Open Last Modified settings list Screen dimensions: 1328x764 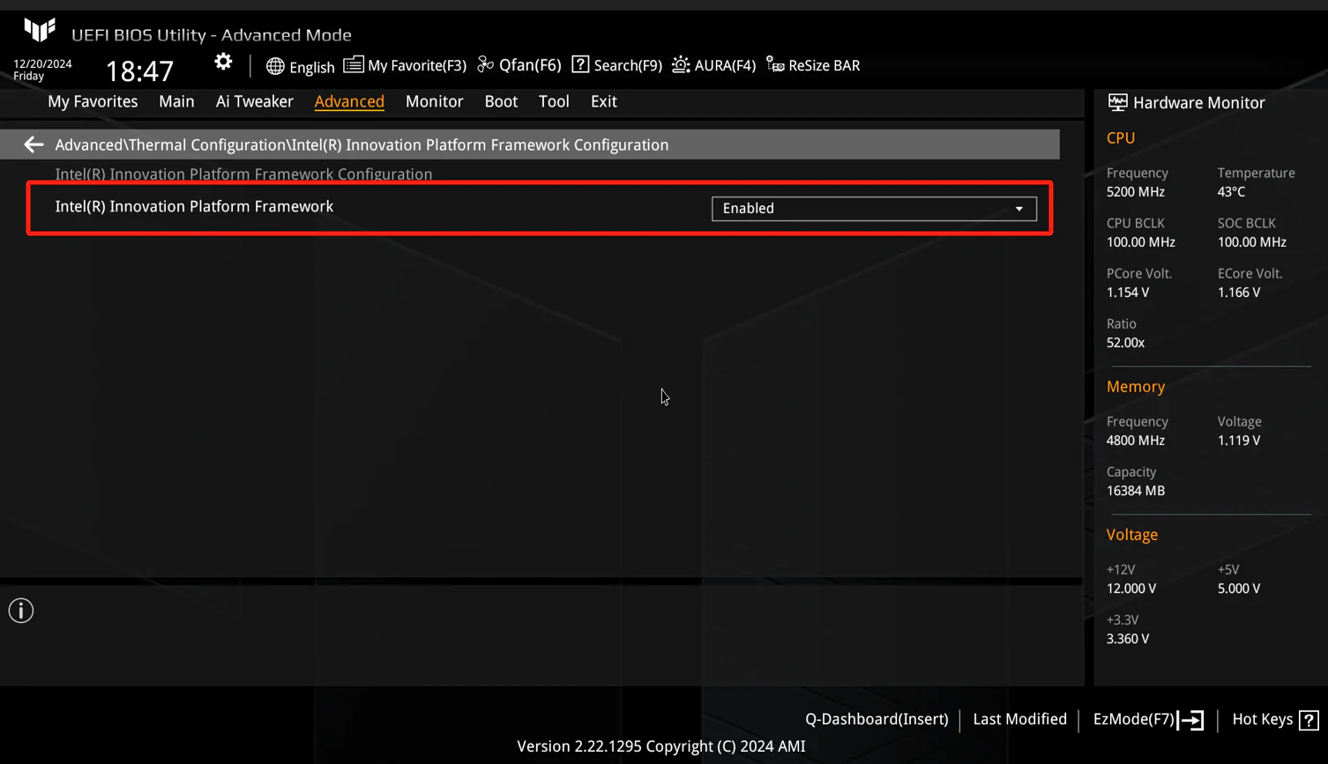pyautogui.click(x=1019, y=719)
